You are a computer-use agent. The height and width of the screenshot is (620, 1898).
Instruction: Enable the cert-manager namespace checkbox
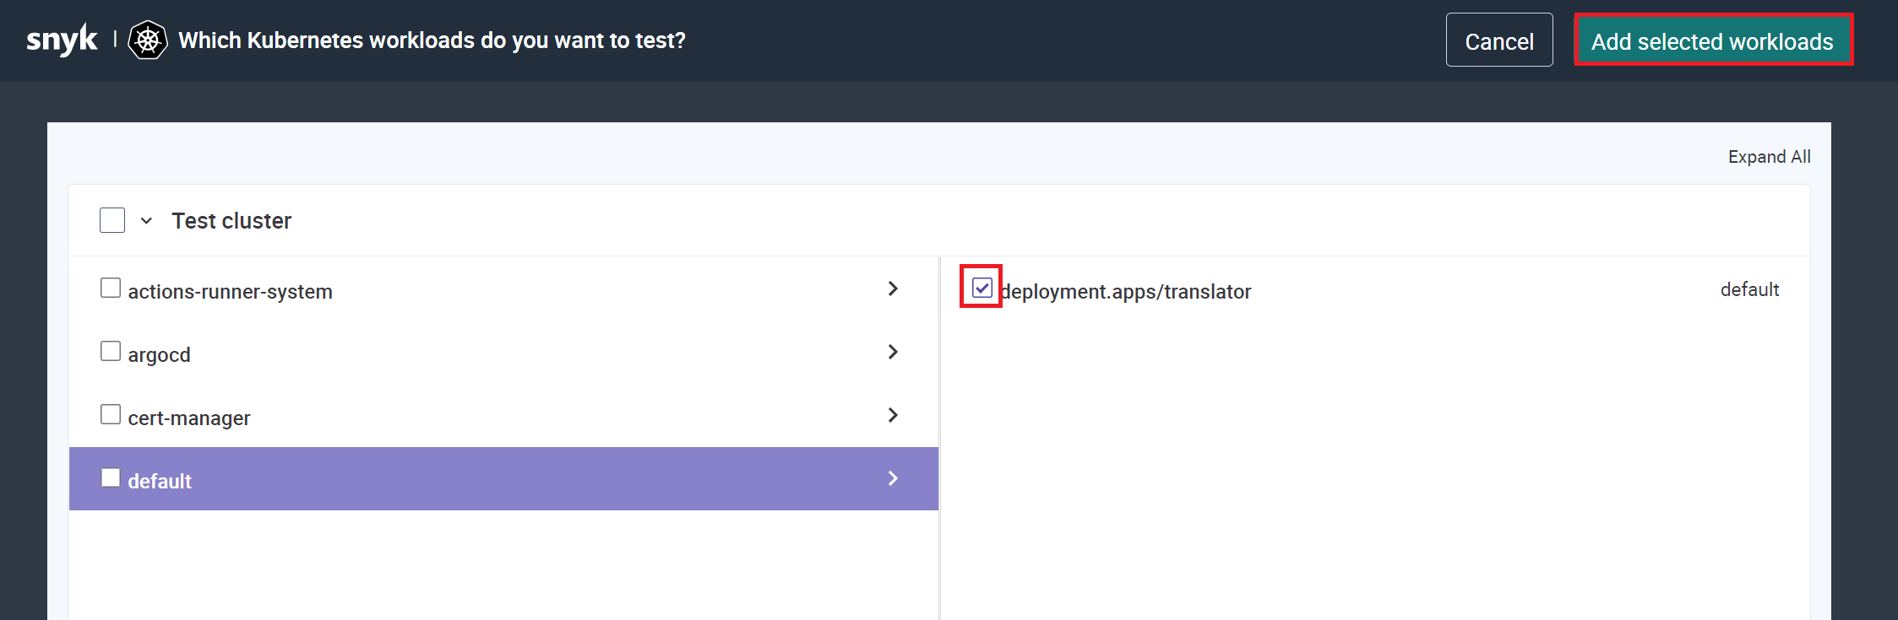tap(111, 414)
